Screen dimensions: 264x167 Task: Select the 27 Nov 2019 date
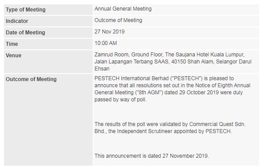click(x=109, y=32)
